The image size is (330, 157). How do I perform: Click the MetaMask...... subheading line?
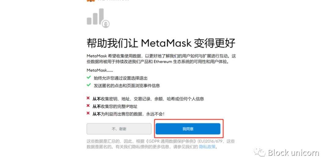100,70
